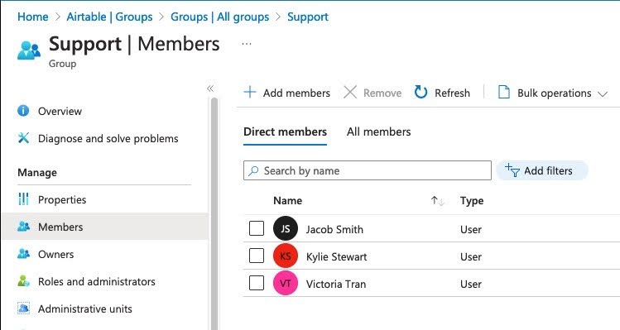Click the Owners people icon in sidebar
Image resolution: width=620 pixels, height=330 pixels.
[23, 254]
